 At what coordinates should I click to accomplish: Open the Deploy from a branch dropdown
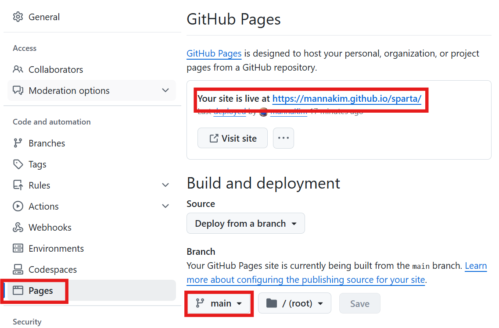coord(246,224)
